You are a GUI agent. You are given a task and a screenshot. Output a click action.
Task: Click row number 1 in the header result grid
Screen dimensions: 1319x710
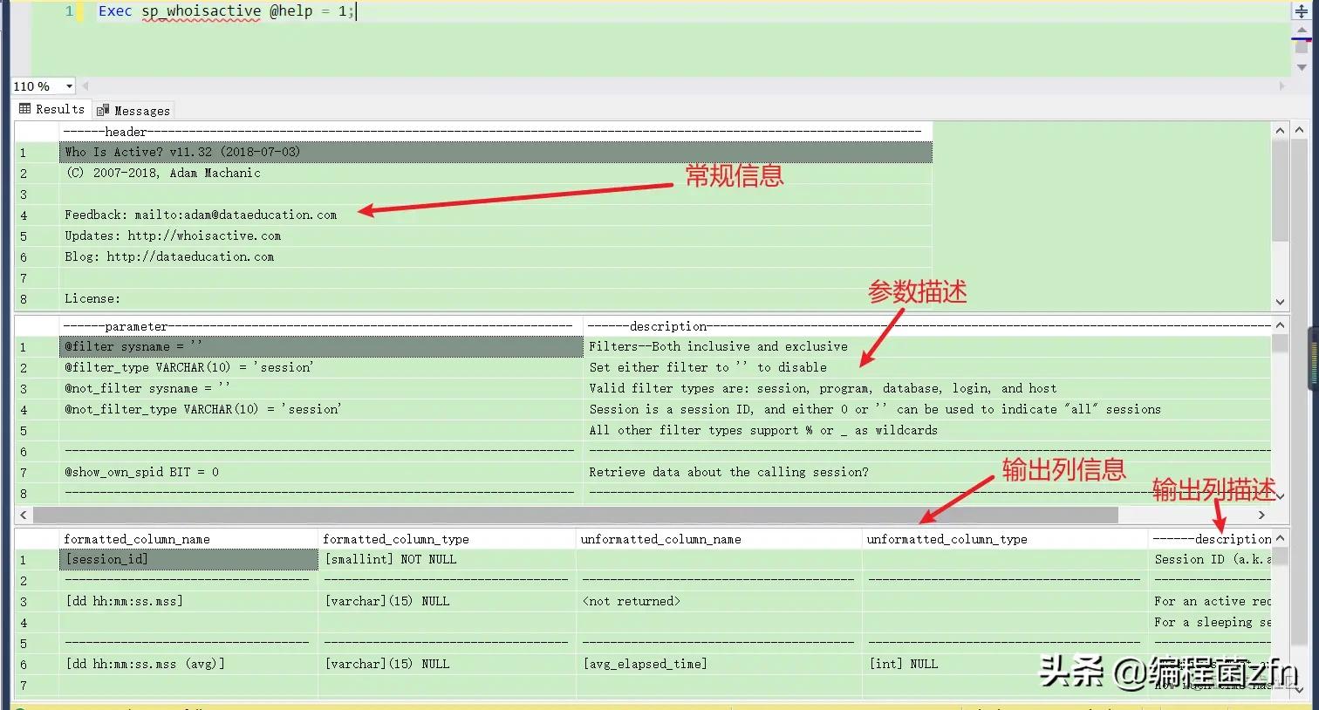tap(24, 152)
